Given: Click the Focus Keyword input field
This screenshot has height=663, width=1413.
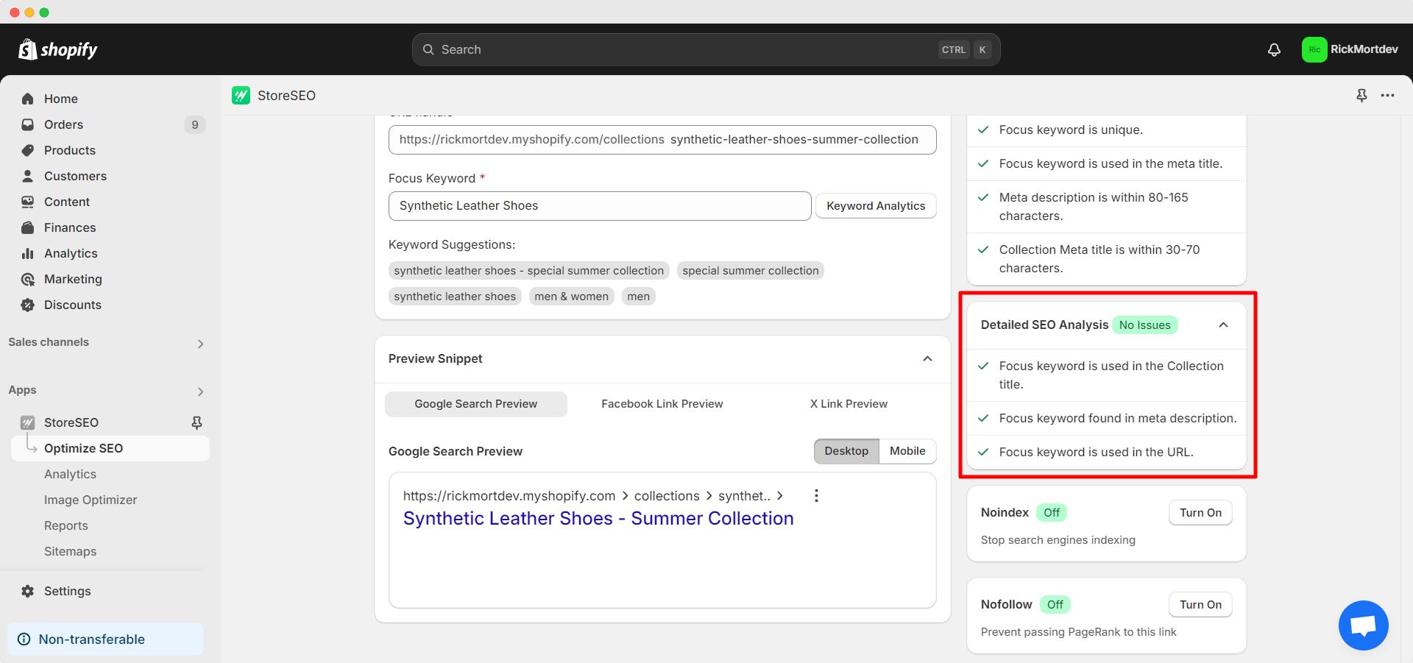Looking at the screenshot, I should 600,206.
